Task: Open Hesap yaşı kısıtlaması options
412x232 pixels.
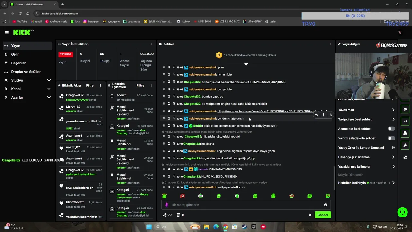Action: pyautogui.click(x=393, y=157)
